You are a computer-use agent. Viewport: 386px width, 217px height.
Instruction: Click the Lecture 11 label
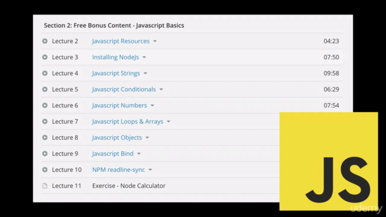coord(67,186)
